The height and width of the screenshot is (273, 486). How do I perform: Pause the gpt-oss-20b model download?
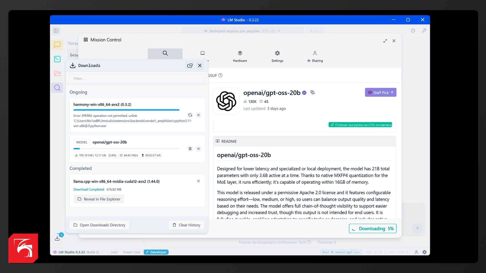[x=190, y=149]
